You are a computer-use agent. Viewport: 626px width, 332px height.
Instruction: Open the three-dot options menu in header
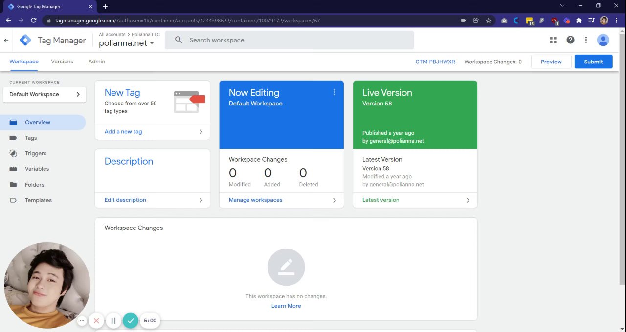pyautogui.click(x=586, y=40)
